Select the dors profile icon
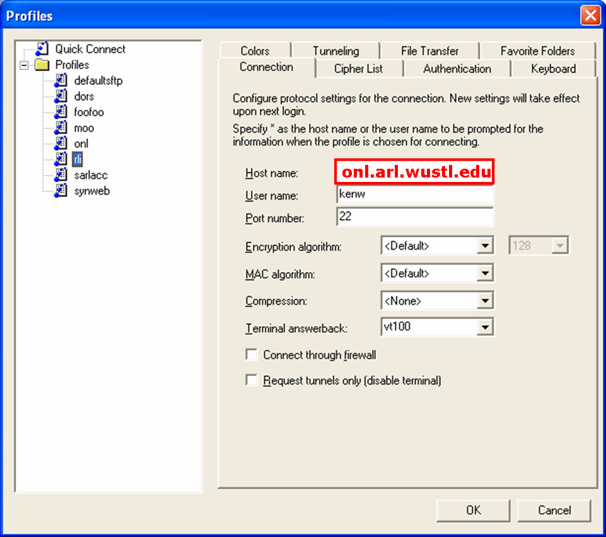Viewport: 606px width, 537px height. (61, 96)
